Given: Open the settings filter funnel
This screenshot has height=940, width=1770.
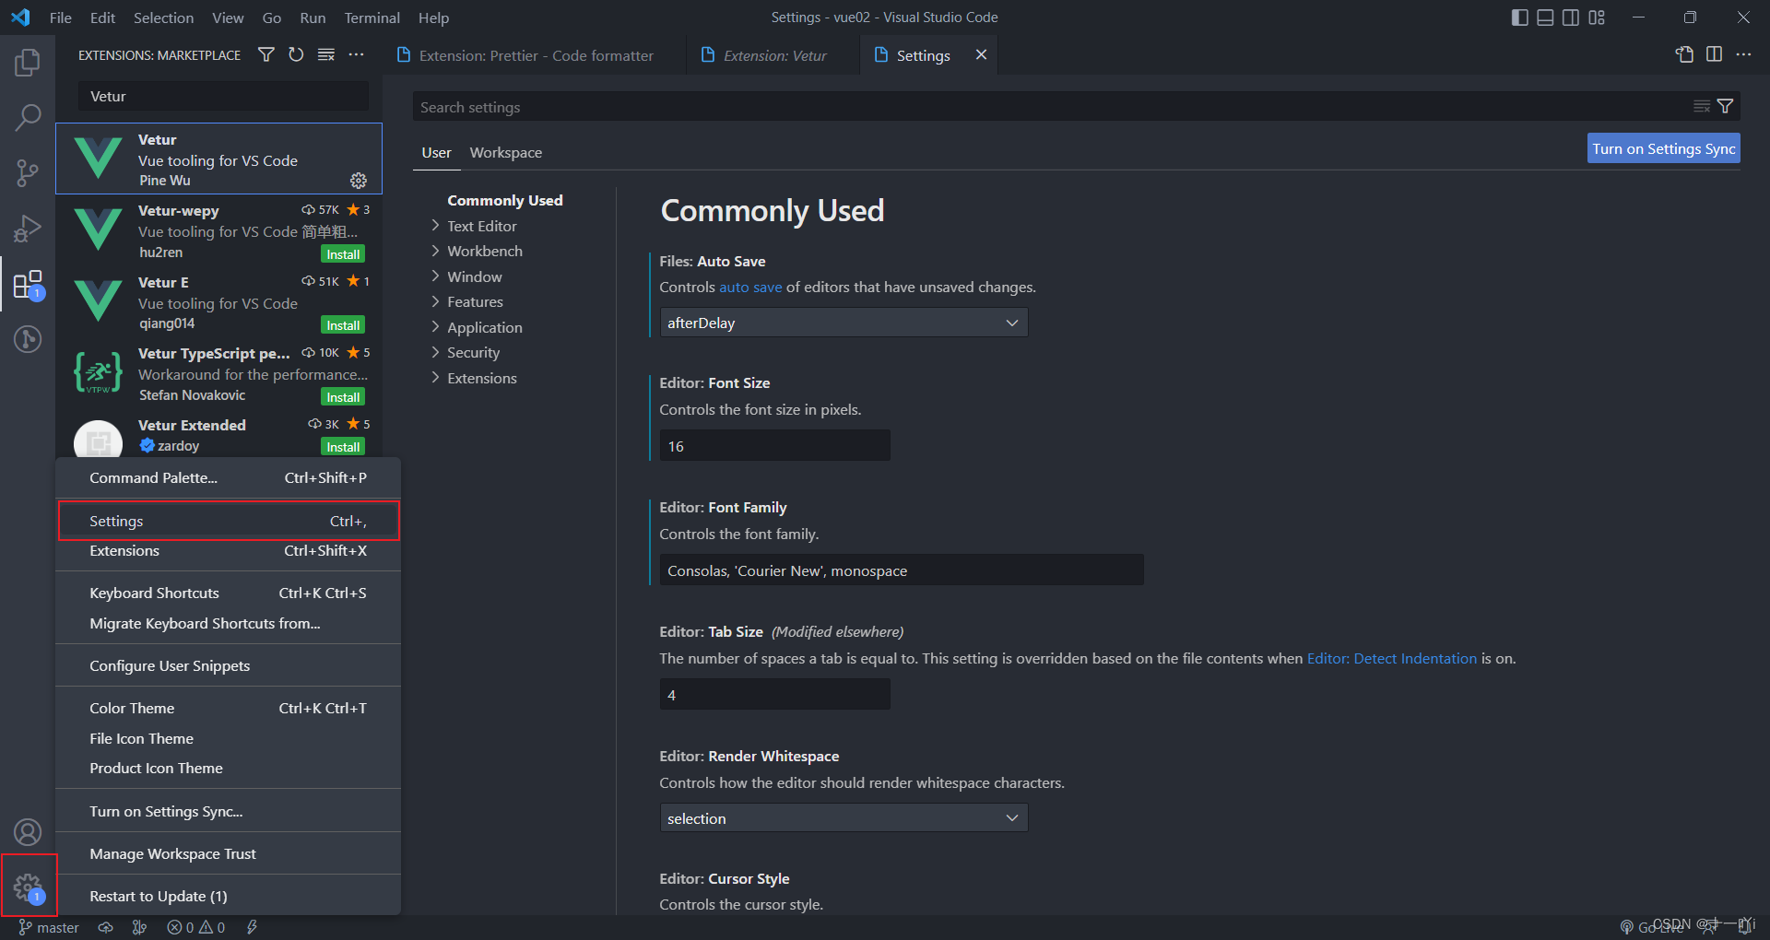Looking at the screenshot, I should 1725,107.
